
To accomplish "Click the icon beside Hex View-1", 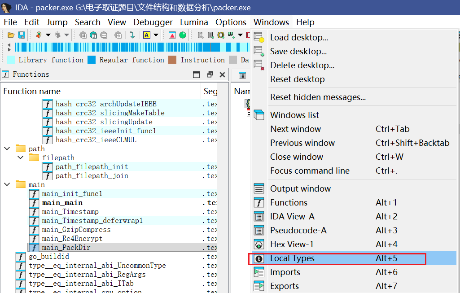I will pos(259,245).
